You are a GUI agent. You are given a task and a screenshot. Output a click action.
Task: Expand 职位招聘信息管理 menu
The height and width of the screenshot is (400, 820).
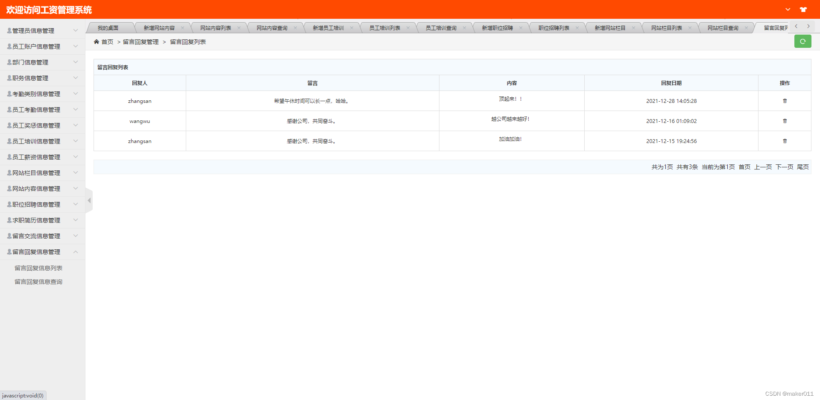tap(42, 204)
